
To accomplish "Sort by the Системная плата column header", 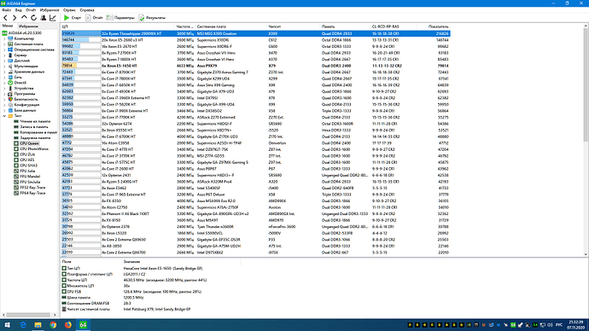I will (x=231, y=26).
